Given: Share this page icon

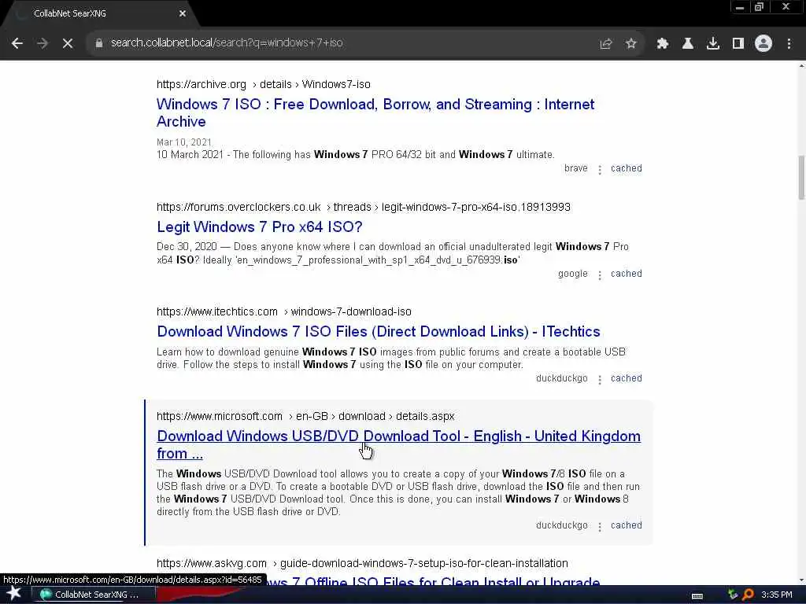Looking at the screenshot, I should pos(606,44).
